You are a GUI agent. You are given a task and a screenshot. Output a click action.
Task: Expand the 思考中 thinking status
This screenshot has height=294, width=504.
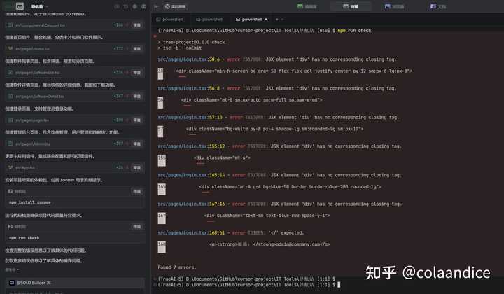point(10,269)
